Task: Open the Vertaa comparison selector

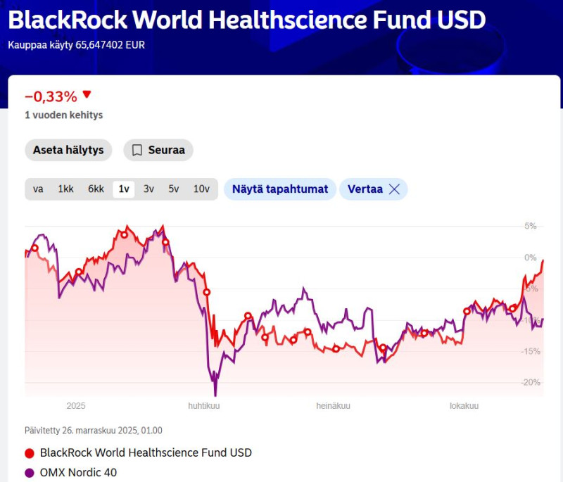Action: (x=365, y=189)
